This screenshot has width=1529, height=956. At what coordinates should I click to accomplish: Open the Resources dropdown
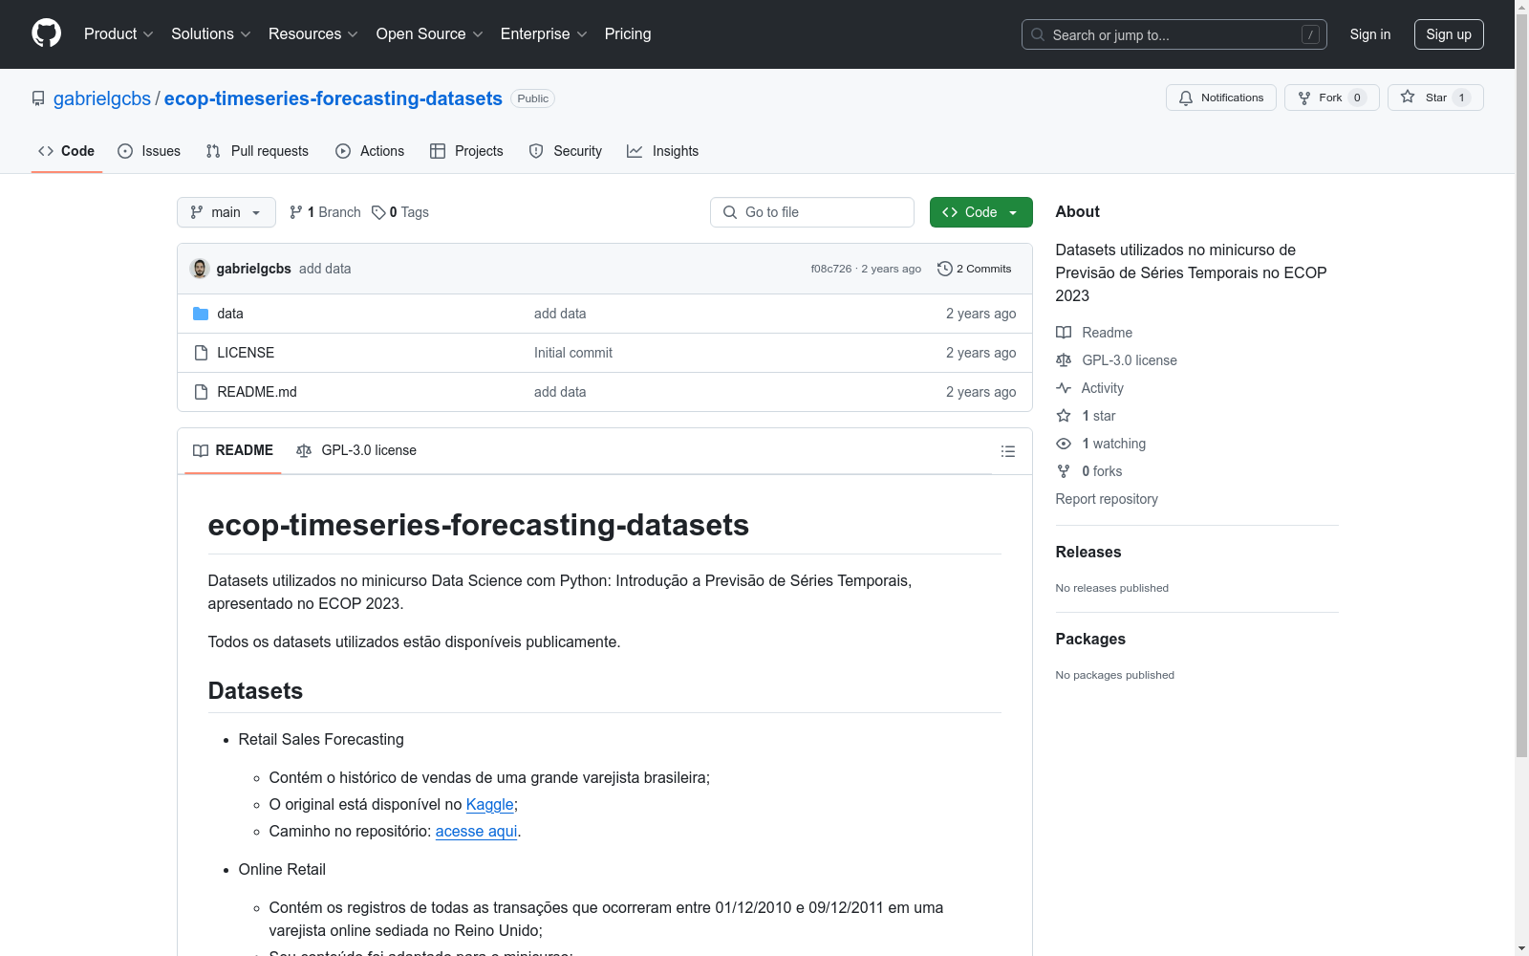[313, 34]
